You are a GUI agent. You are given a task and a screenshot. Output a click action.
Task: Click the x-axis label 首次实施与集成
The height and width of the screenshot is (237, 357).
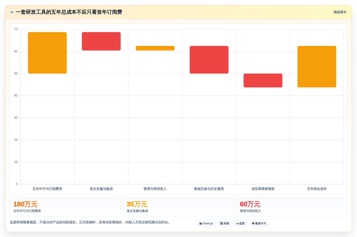point(101,189)
